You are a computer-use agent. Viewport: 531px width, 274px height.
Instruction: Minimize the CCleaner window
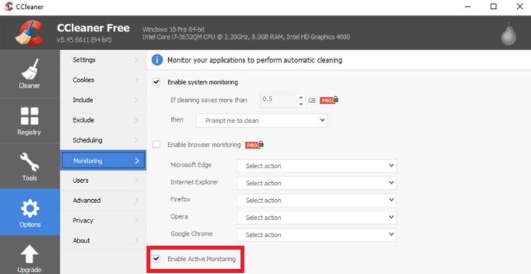click(468, 7)
